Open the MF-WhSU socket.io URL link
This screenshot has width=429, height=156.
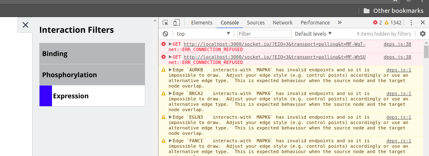tap(274, 57)
